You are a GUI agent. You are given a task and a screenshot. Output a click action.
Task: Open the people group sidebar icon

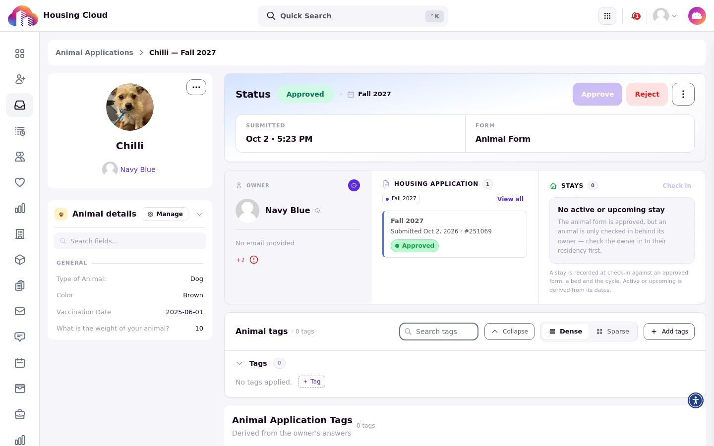point(20,157)
